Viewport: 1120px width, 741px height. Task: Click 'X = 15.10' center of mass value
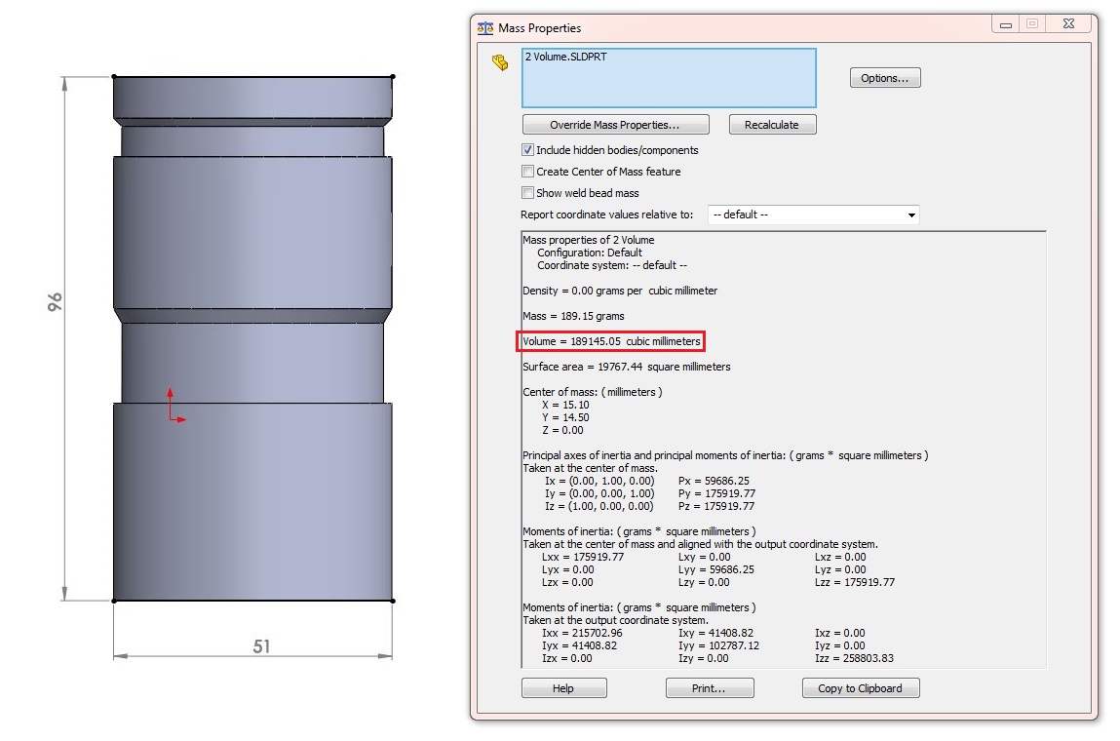click(x=565, y=406)
